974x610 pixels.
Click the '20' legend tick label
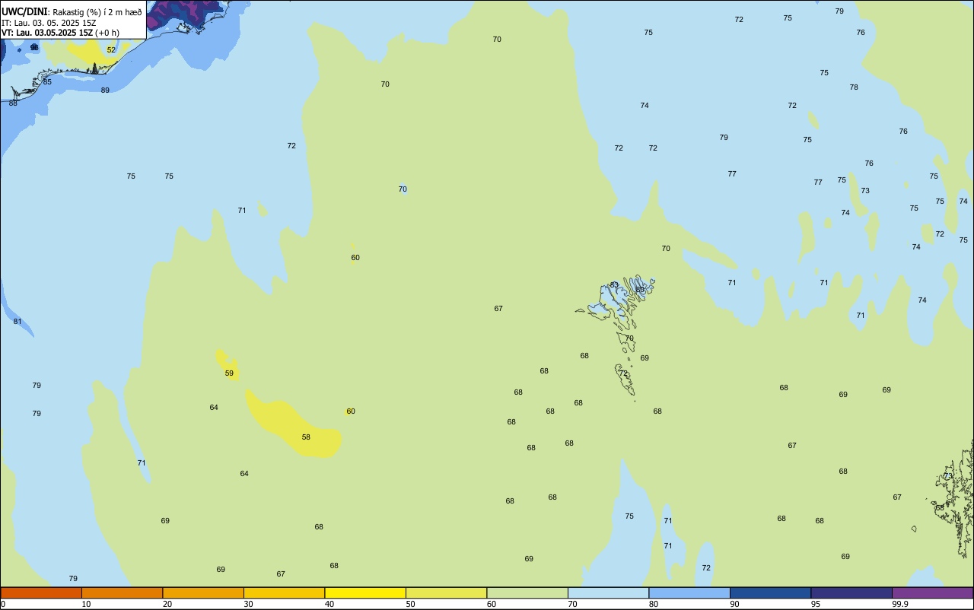(167, 604)
